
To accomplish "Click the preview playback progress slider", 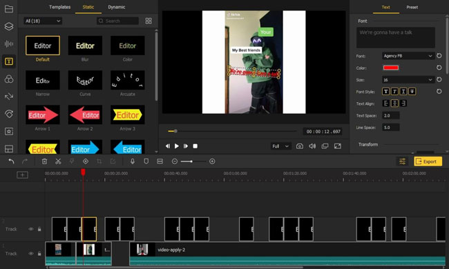I will point(232,131).
